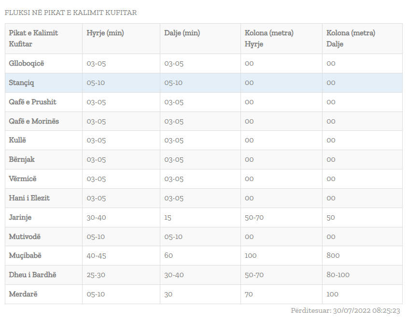Image resolution: width=408 pixels, height=322 pixels.
Task: Click the 'Hyrje (min)' column header
Action: pos(105,33)
